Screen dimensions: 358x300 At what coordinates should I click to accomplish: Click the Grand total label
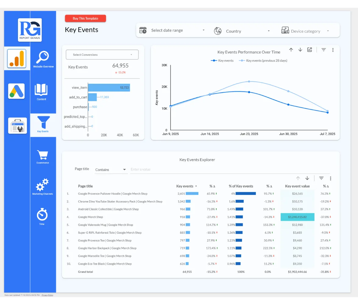pyautogui.click(x=85, y=272)
